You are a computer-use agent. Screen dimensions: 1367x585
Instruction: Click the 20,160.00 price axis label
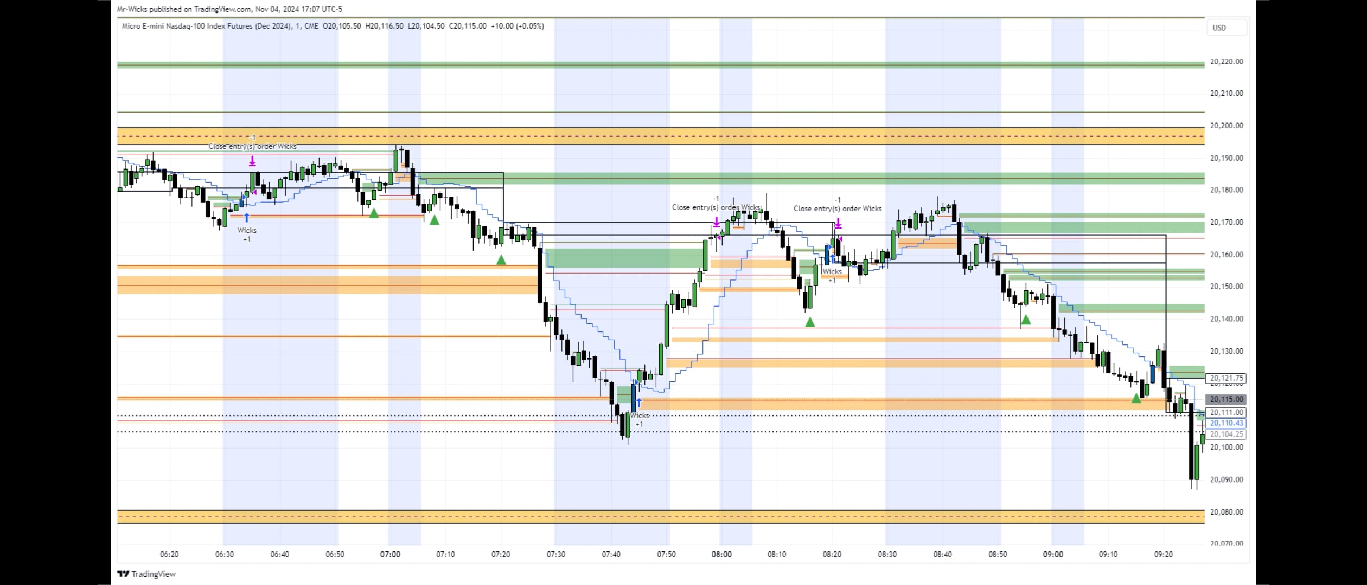(x=1227, y=255)
